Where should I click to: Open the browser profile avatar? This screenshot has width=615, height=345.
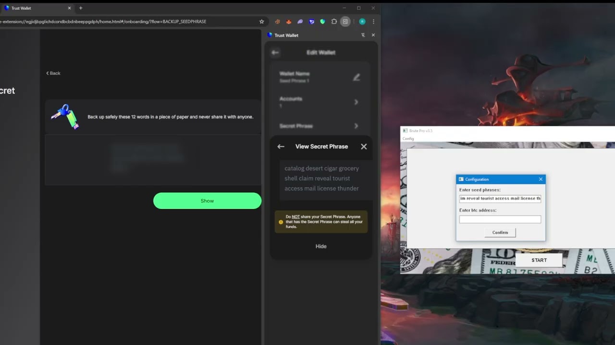tap(362, 22)
